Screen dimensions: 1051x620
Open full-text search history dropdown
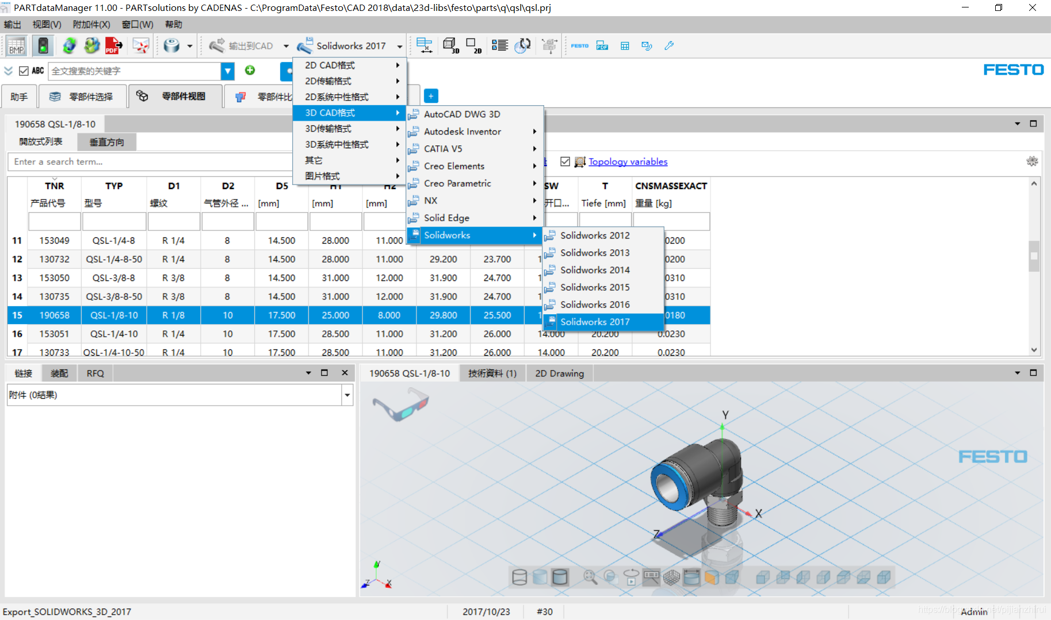click(x=228, y=71)
